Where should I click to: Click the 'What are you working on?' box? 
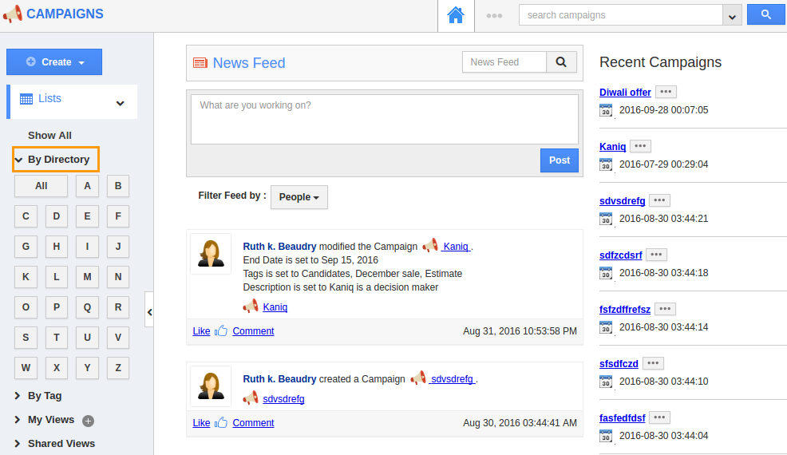click(385, 120)
